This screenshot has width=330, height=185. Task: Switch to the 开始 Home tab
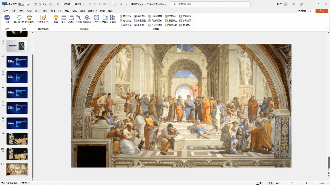point(14,11)
